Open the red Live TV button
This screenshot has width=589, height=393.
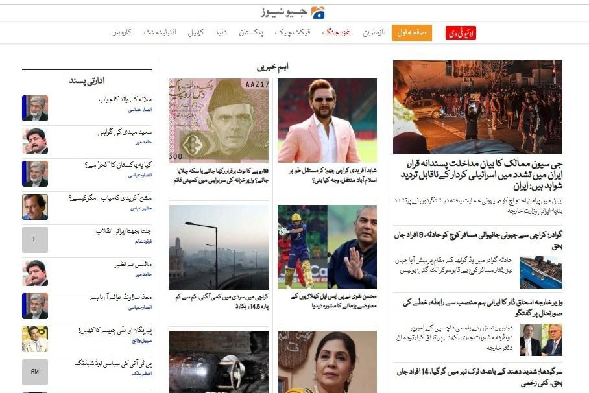click(461, 32)
